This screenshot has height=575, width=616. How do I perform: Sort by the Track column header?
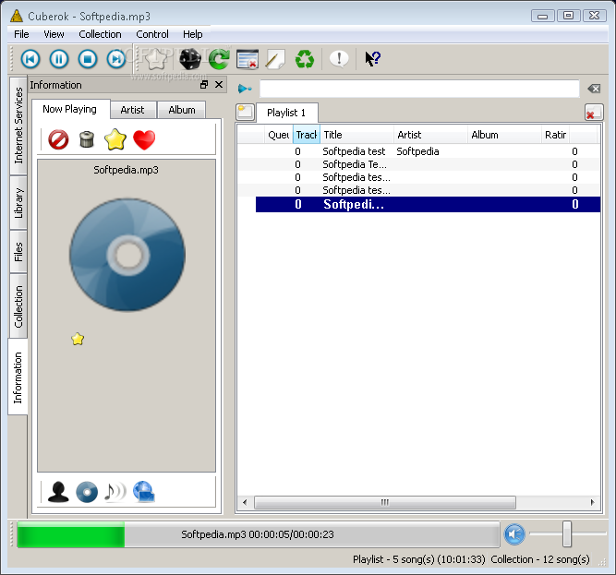tap(307, 135)
